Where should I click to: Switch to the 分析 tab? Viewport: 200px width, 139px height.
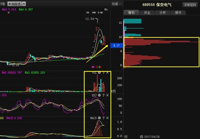(x=163, y=13)
